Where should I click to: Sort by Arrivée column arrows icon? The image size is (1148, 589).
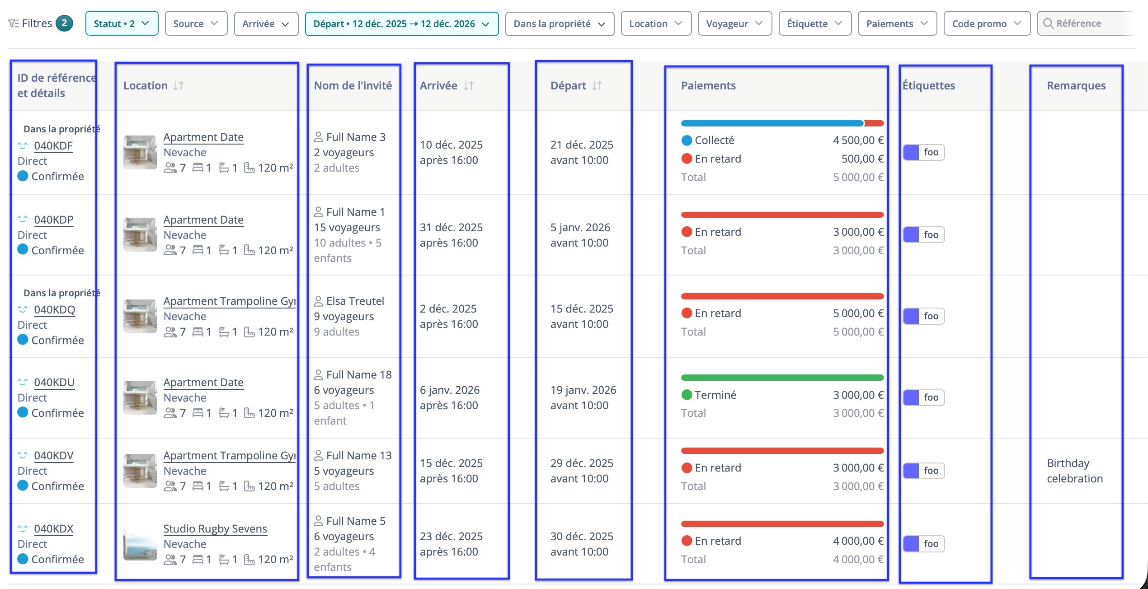469,86
